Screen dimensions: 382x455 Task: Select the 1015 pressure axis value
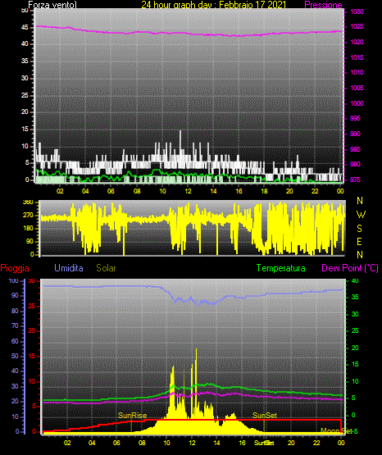(357, 57)
